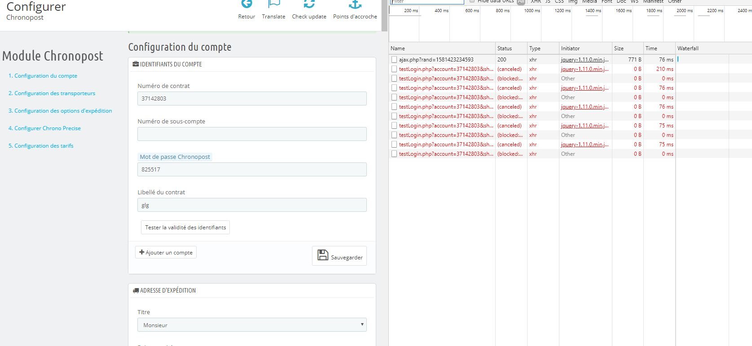This screenshot has width=752, height=346.
Task: Click the 2000 ms timeline marker
Action: [x=685, y=10]
